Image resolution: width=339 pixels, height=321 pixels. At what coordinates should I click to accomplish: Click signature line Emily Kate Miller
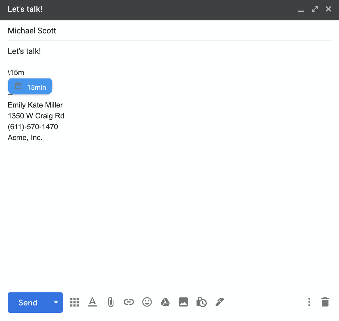(x=35, y=105)
